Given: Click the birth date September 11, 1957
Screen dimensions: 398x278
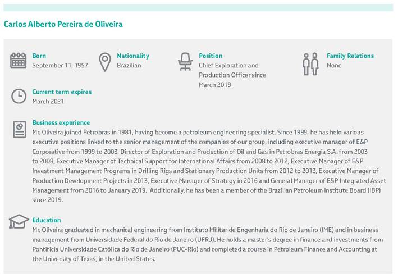Looking at the screenshot, I should tap(60, 66).
